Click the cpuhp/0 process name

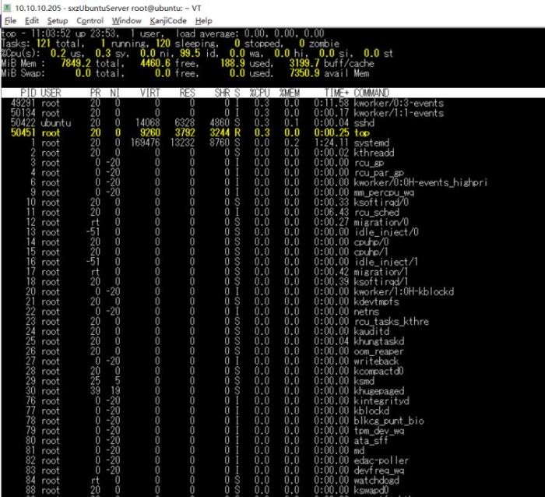371,242
